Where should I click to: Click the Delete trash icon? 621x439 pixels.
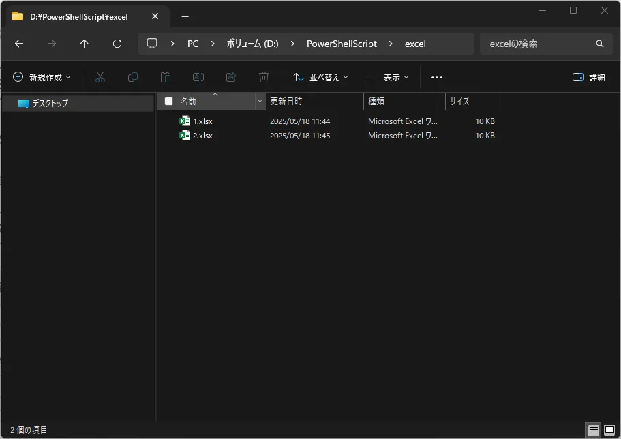pyautogui.click(x=264, y=77)
